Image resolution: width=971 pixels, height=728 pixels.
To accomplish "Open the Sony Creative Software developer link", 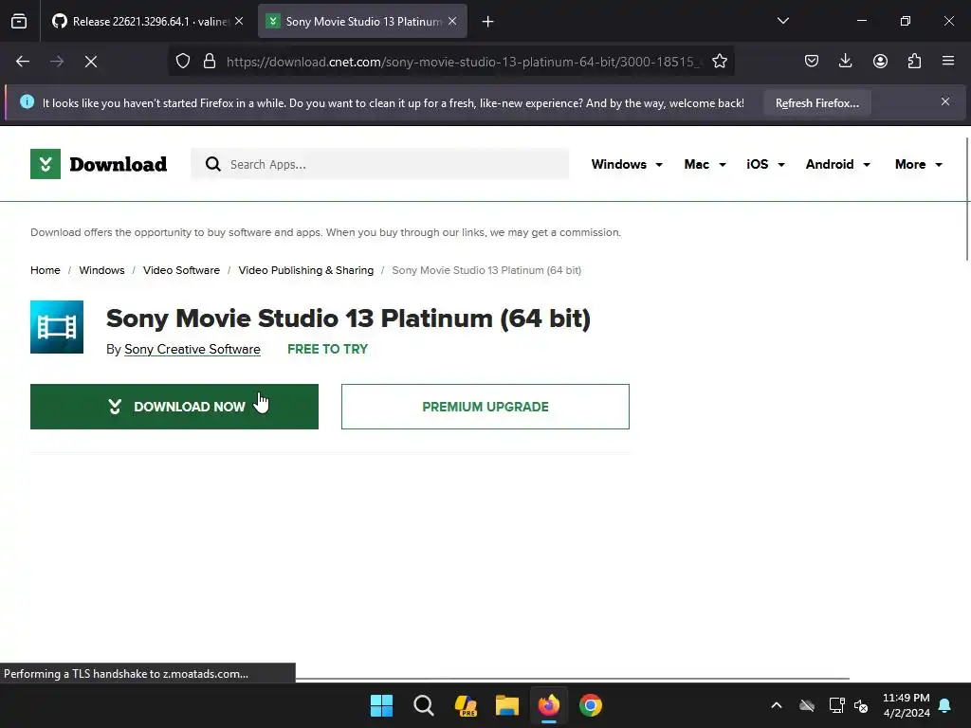I will (192, 349).
